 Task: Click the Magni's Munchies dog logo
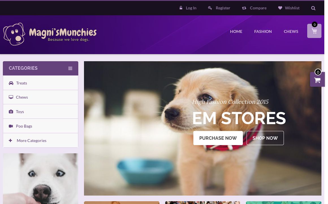[50, 34]
